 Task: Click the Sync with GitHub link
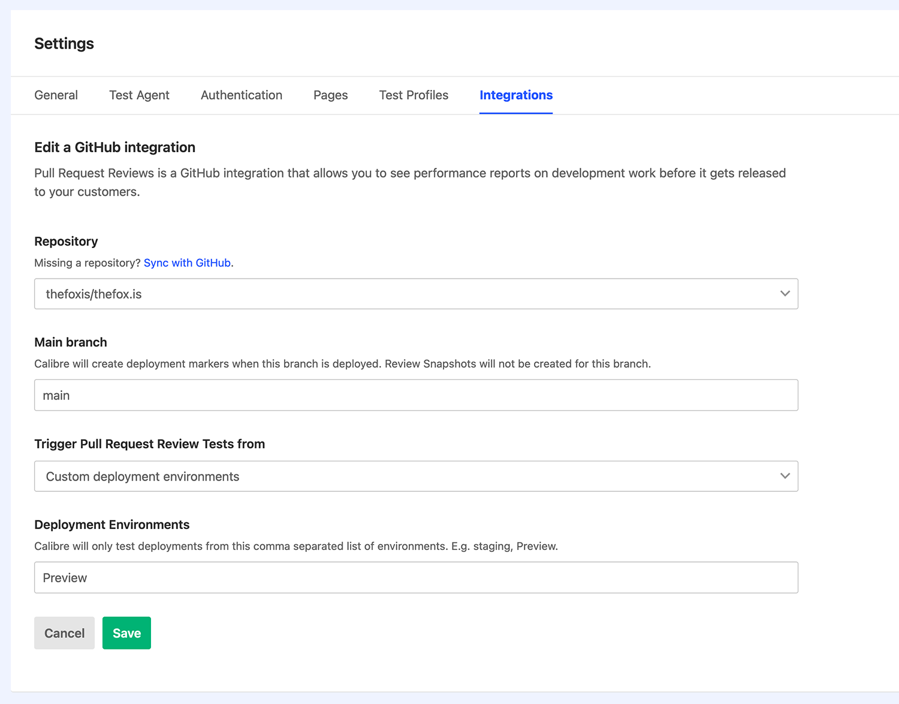(187, 262)
